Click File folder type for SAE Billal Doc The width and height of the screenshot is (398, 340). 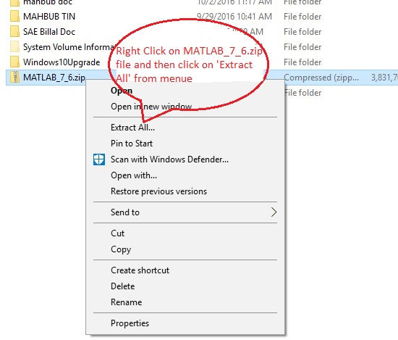302,32
